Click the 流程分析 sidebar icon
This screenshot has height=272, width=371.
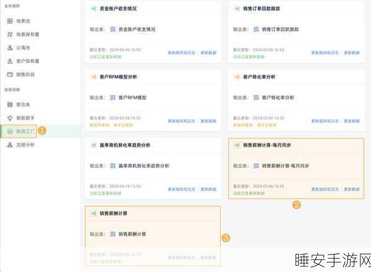click(10, 145)
